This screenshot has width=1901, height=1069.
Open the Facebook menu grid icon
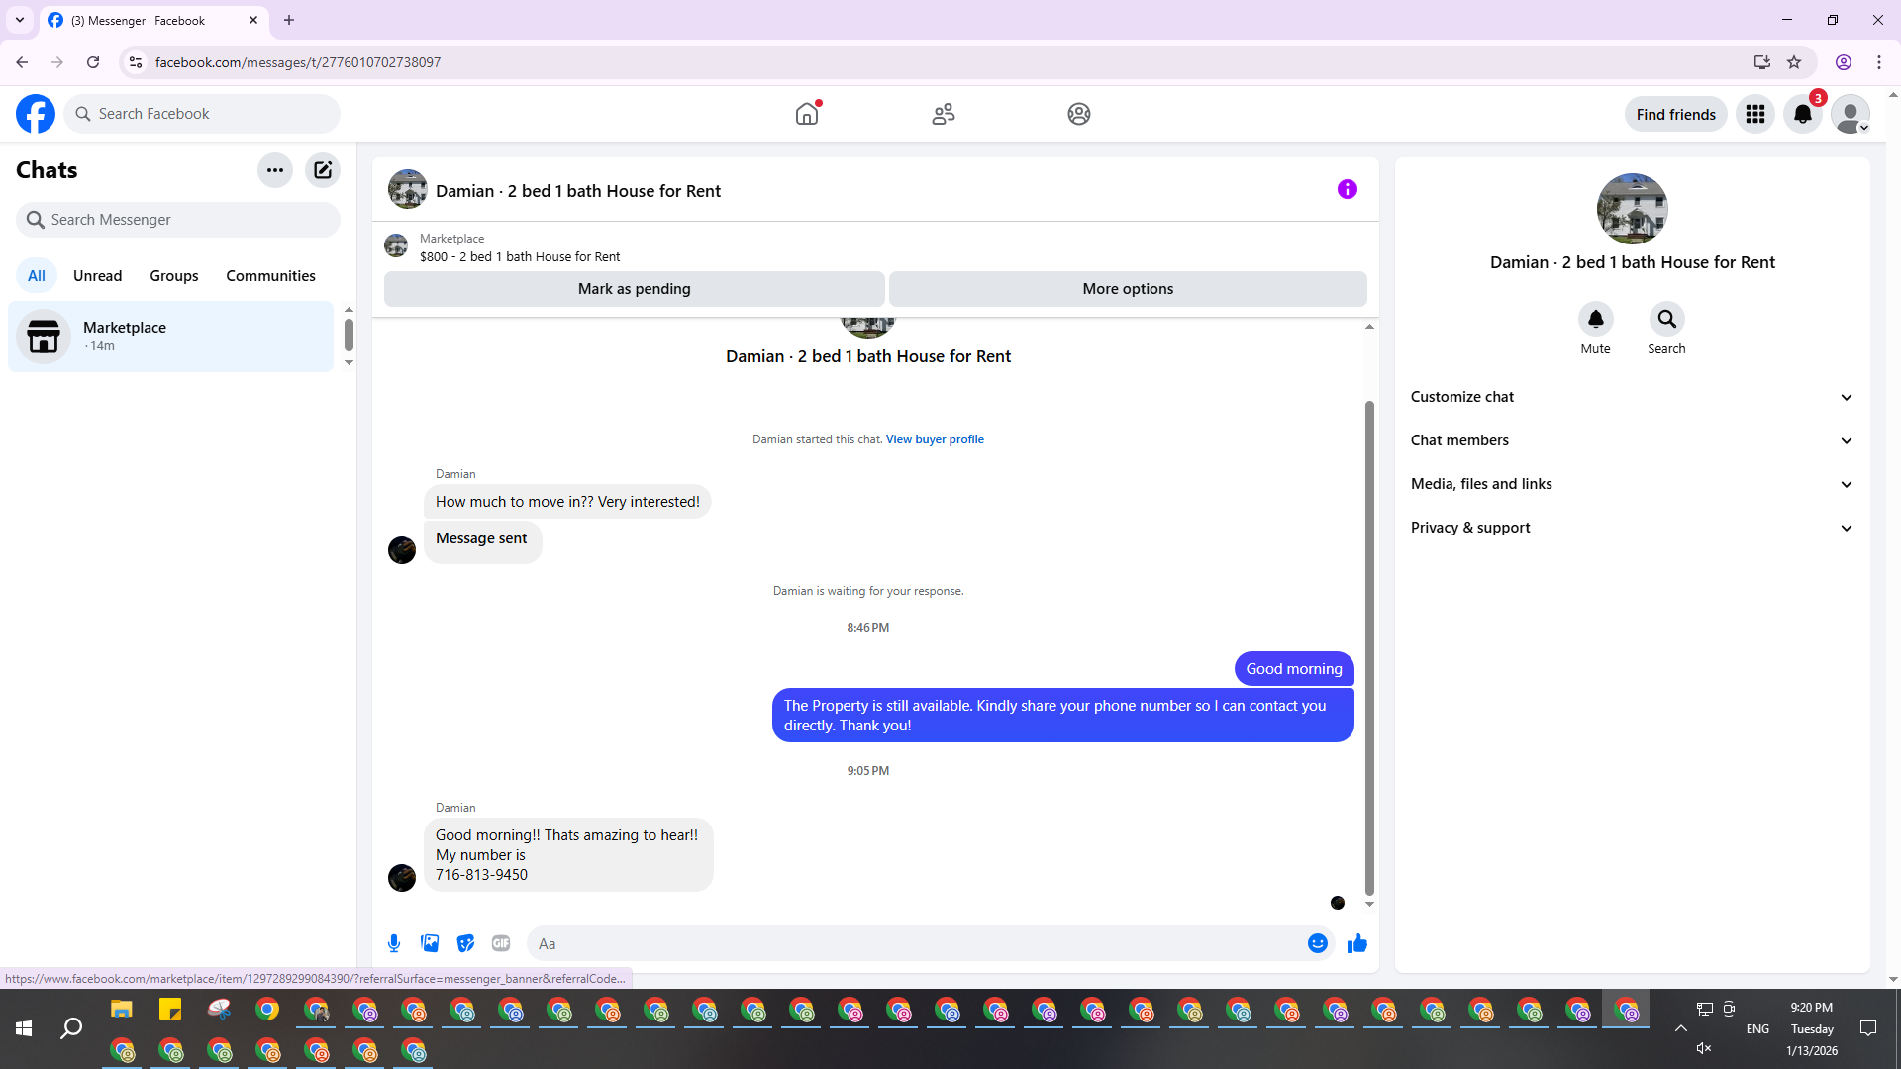tap(1755, 114)
